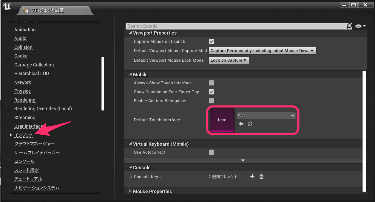Close the プロジェクト設定 tab
Screen dimensions: 375x202
tap(86, 10)
